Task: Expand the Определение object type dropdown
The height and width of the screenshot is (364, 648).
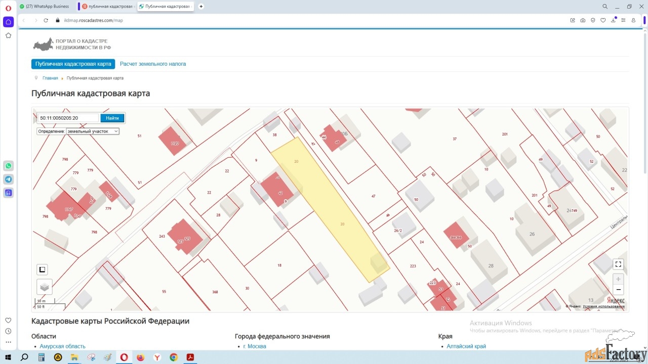Action: click(93, 131)
